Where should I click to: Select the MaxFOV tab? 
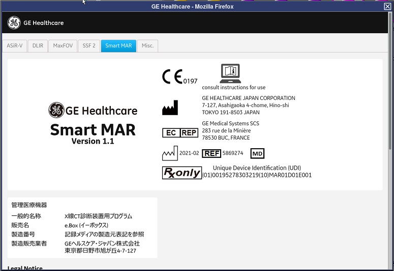63,46
